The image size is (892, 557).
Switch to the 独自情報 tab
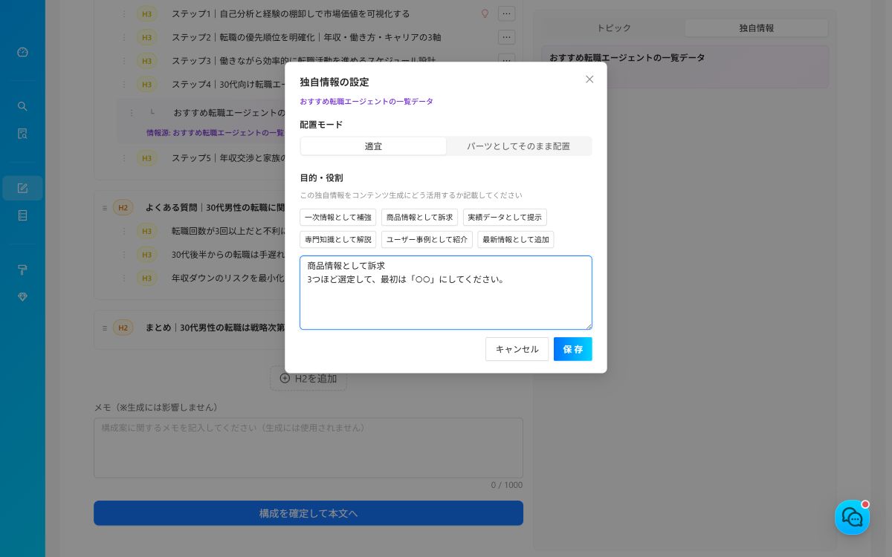click(757, 28)
